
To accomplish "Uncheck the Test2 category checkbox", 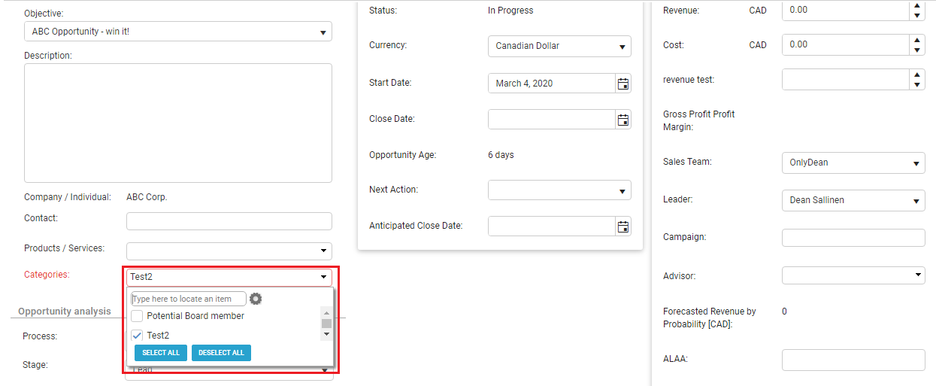I will point(137,336).
